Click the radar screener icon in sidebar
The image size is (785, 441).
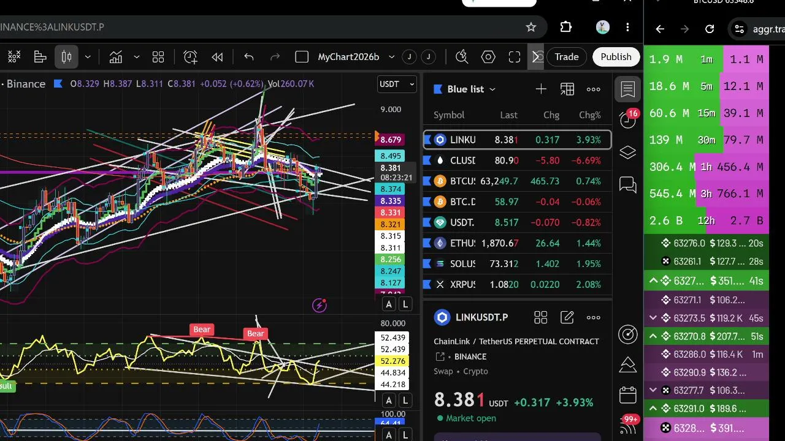(628, 334)
